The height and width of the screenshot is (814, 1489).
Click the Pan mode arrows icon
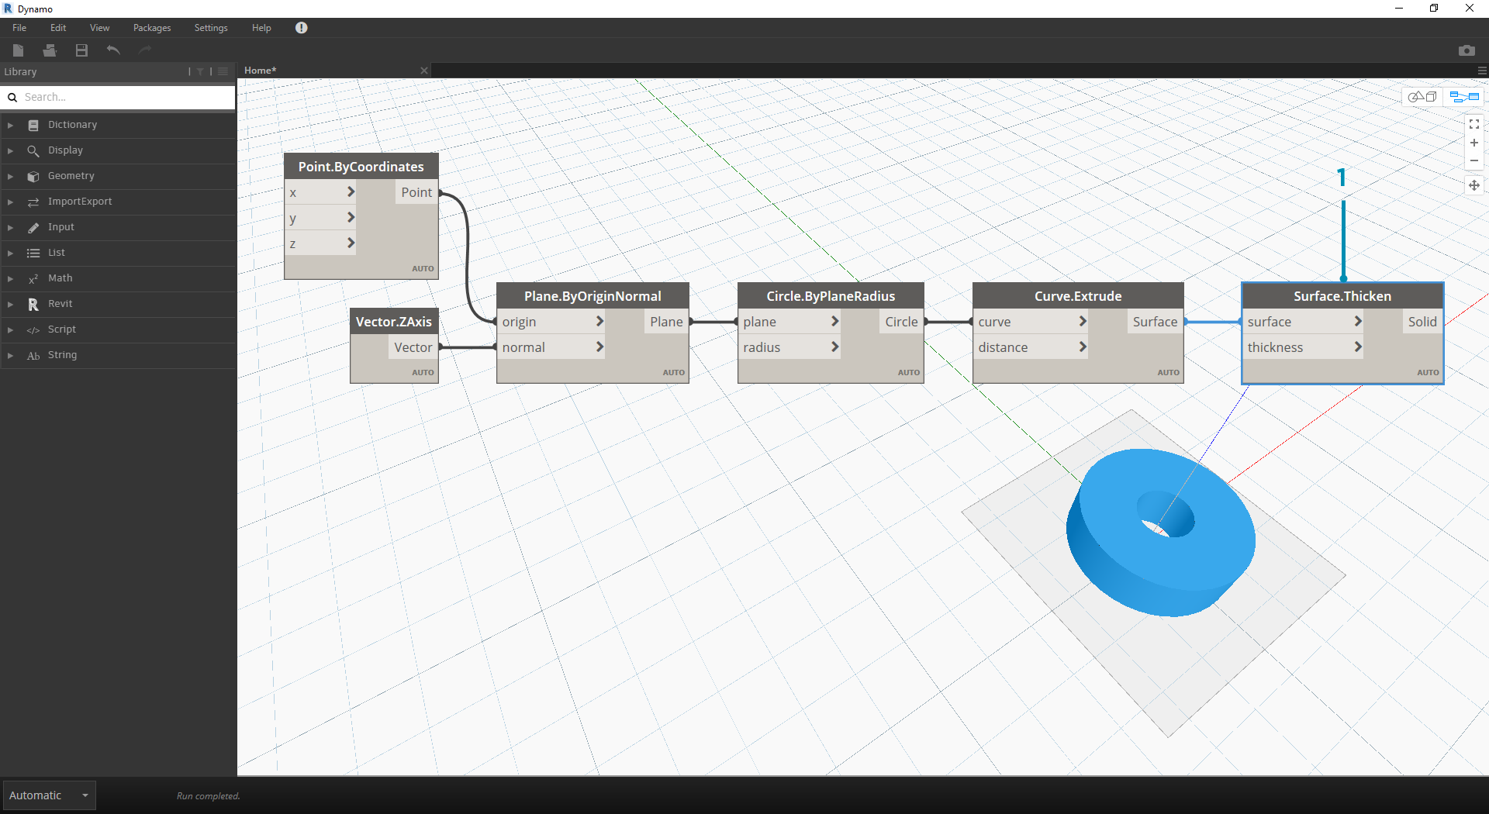pyautogui.click(x=1473, y=185)
